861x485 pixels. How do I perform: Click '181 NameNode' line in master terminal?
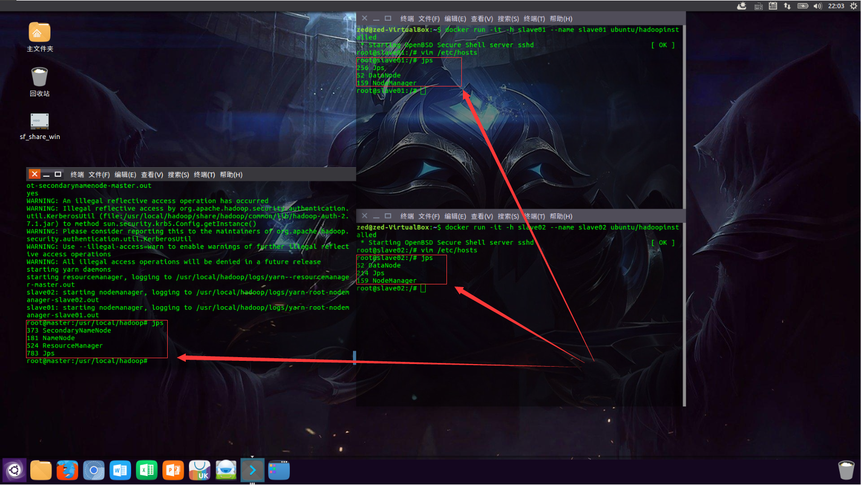[x=51, y=338]
